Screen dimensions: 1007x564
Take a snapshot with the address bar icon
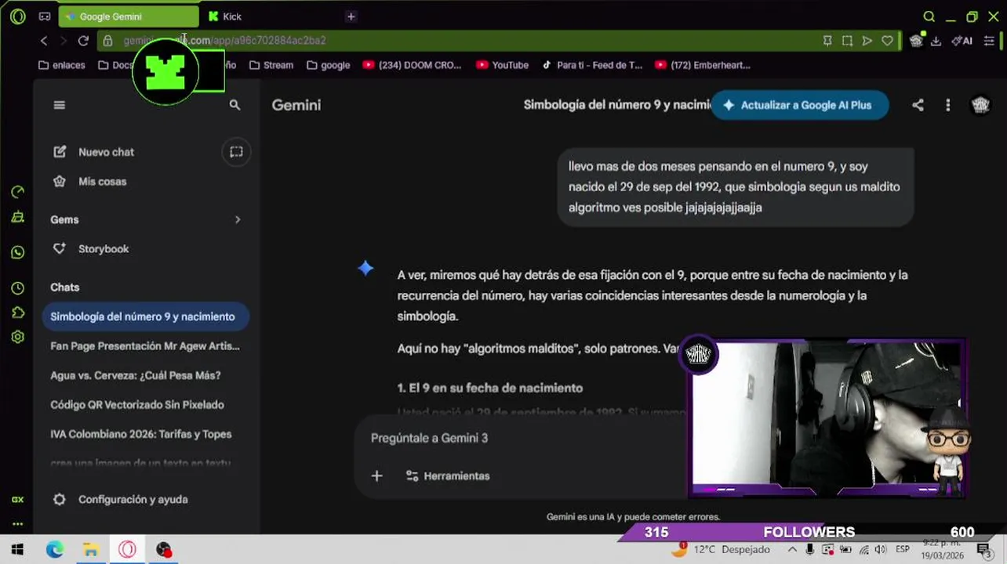(847, 41)
